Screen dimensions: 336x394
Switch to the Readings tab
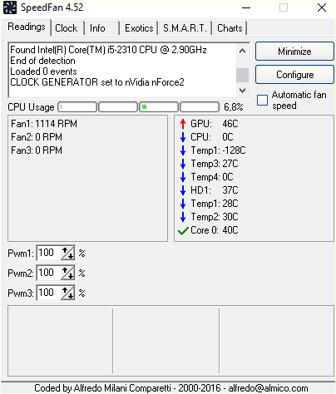pyautogui.click(x=27, y=27)
